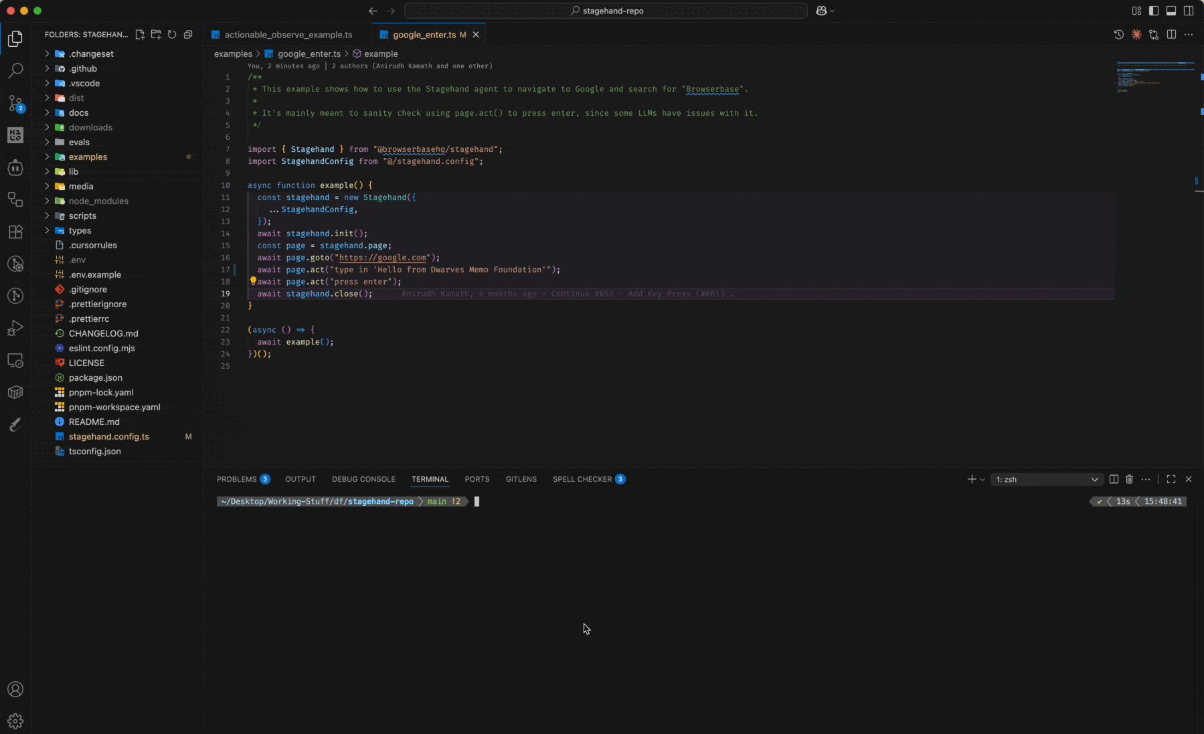This screenshot has width=1204, height=734.
Task: Open the Customize Layout control
Action: point(1136,11)
